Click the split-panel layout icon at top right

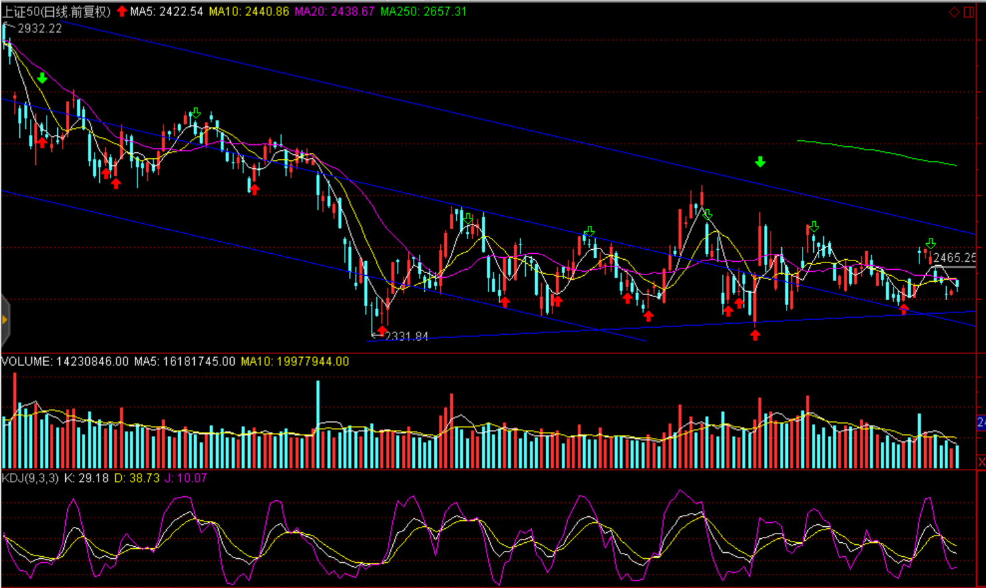969,12
